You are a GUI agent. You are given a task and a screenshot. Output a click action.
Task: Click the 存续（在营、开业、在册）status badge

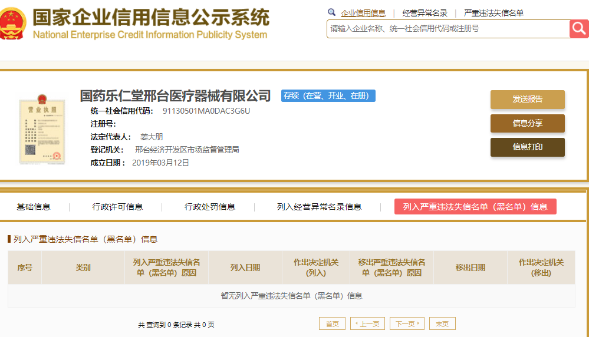pyautogui.click(x=328, y=95)
